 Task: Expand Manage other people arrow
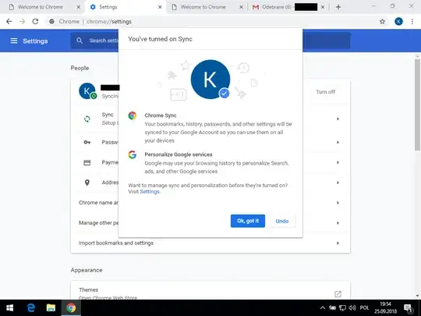(338, 223)
